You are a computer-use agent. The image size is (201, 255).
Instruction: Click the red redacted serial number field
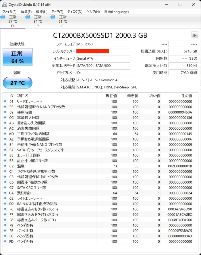point(93,51)
